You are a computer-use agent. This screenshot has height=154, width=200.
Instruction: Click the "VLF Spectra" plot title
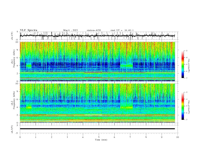pyautogui.click(x=29, y=30)
